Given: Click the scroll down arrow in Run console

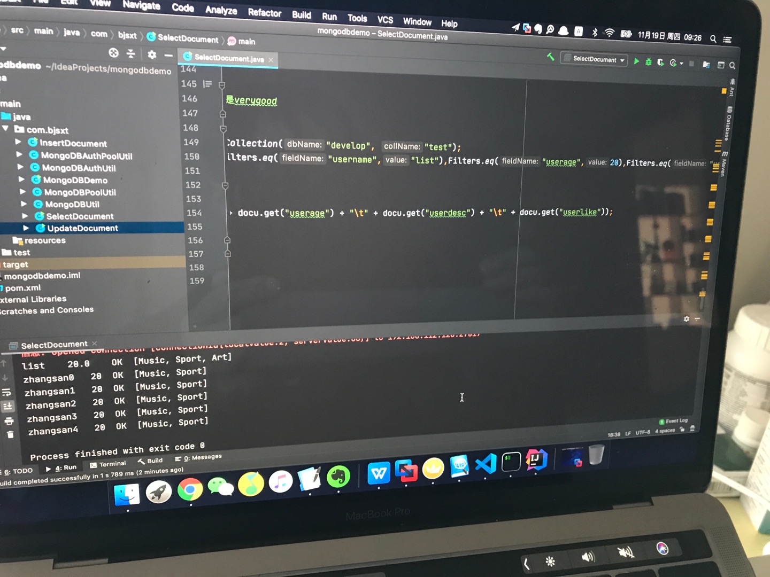Looking at the screenshot, I should coord(5,378).
